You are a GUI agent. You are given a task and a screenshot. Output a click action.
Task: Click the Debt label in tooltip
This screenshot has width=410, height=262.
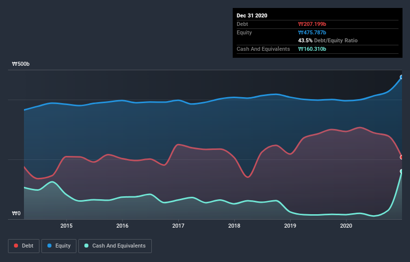242,24
